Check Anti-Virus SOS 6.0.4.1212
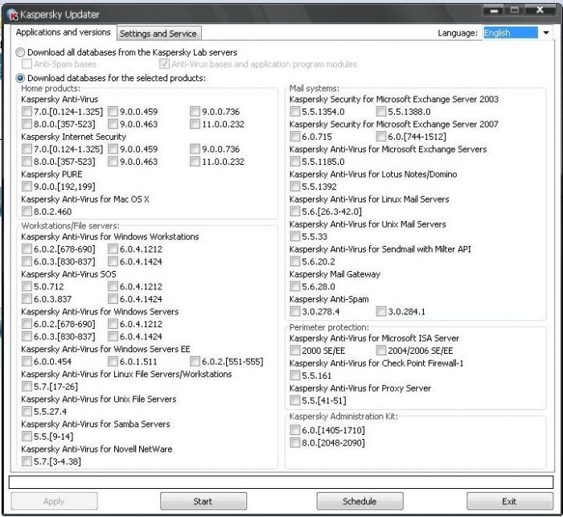Viewport: 563px width, 517px height. [113, 286]
